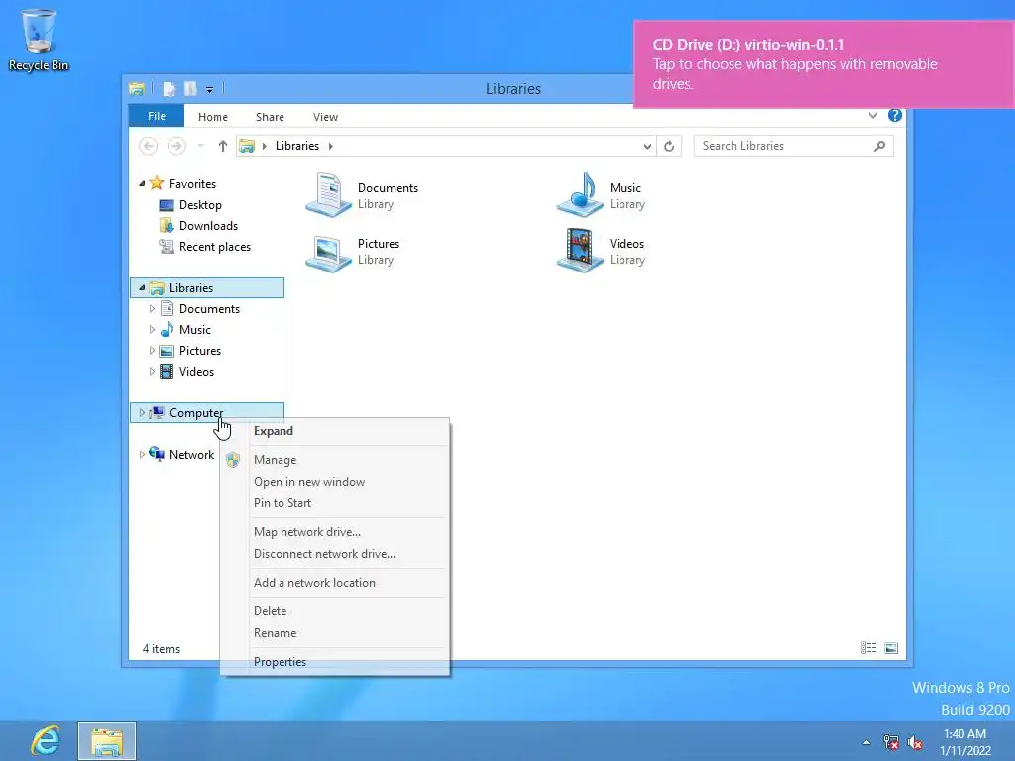
Task: Select Computer in navigation pane
Action: (x=207, y=413)
